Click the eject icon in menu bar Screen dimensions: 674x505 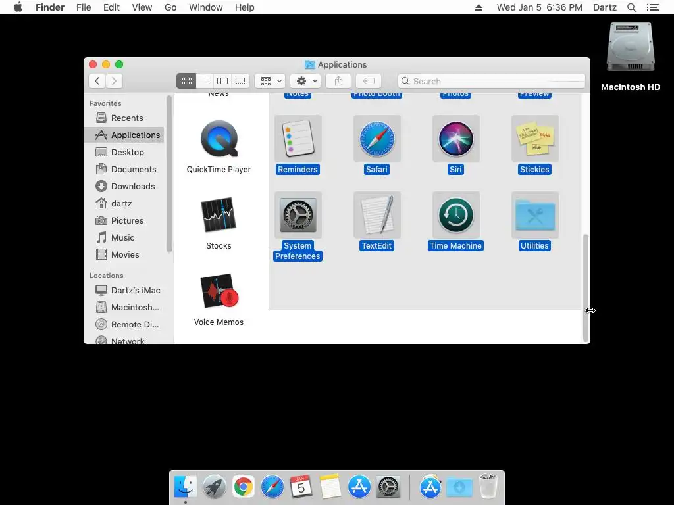pyautogui.click(x=479, y=7)
